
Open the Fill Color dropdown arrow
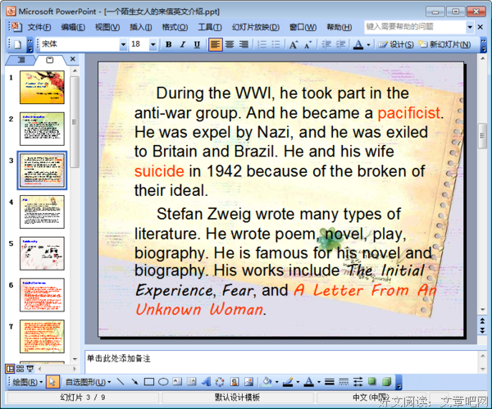point(277,382)
